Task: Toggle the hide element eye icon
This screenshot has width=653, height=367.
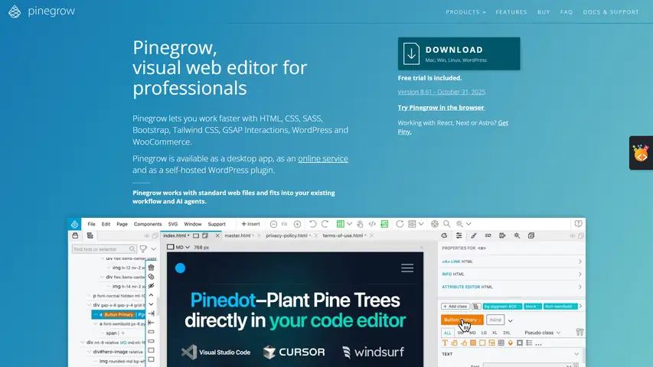Action: pos(151,286)
